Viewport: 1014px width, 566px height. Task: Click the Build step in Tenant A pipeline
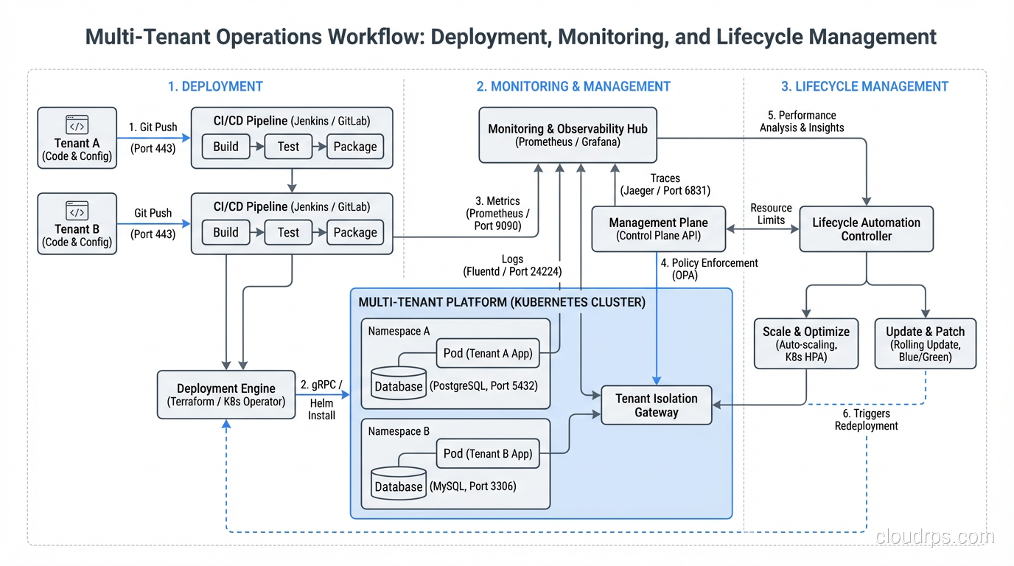click(x=225, y=147)
